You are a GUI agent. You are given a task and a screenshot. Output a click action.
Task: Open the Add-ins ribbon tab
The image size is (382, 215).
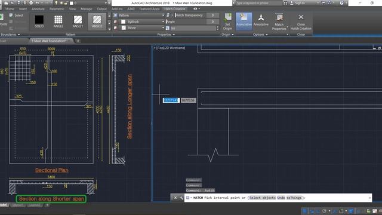117,9
